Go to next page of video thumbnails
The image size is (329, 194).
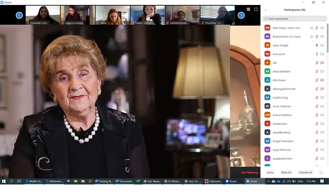point(241,15)
